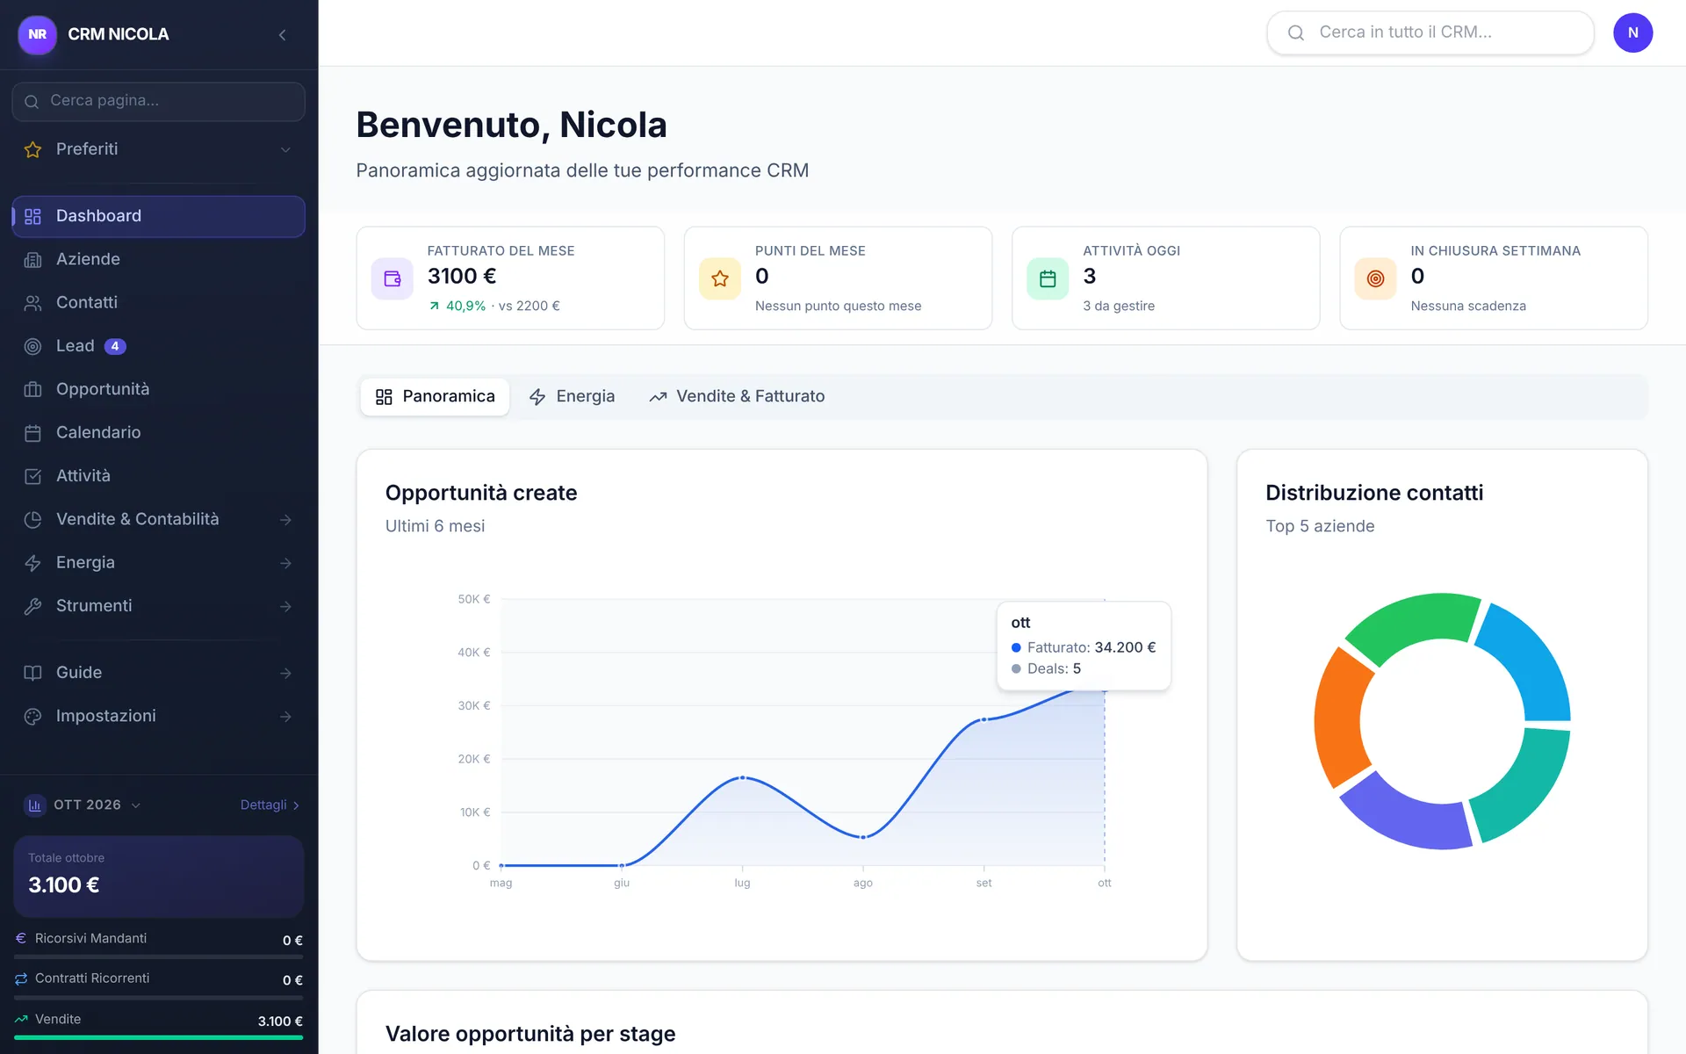
Task: Click the Contratti Ricorrenti row
Action: click(x=159, y=978)
